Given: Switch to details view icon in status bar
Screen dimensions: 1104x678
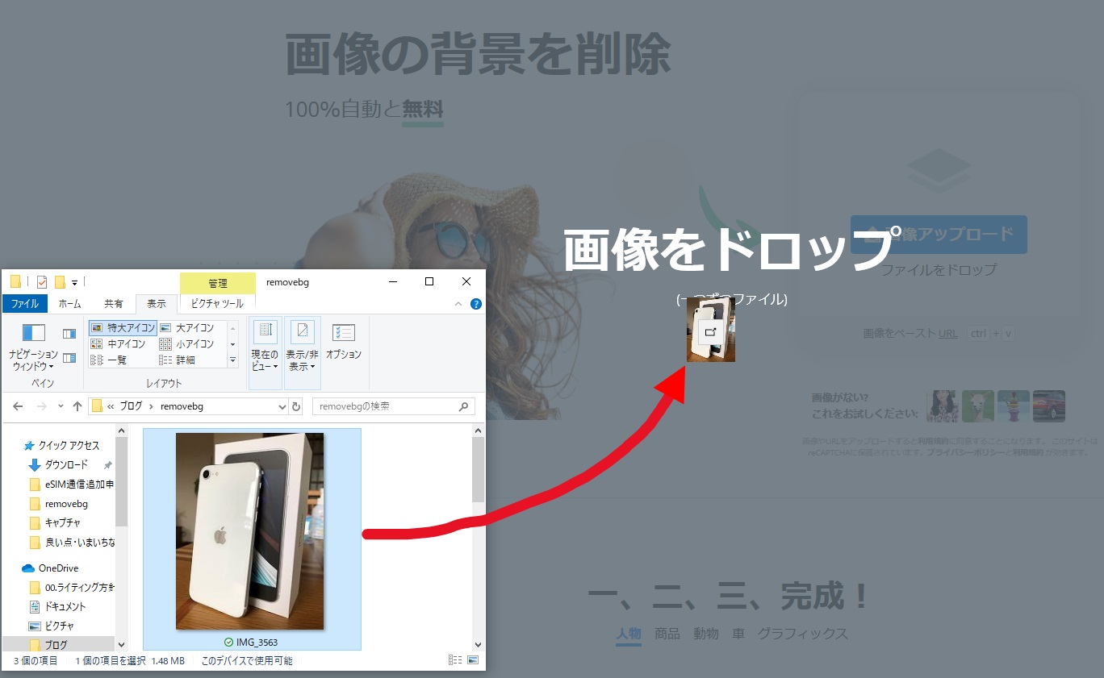Looking at the screenshot, I should point(454,660).
